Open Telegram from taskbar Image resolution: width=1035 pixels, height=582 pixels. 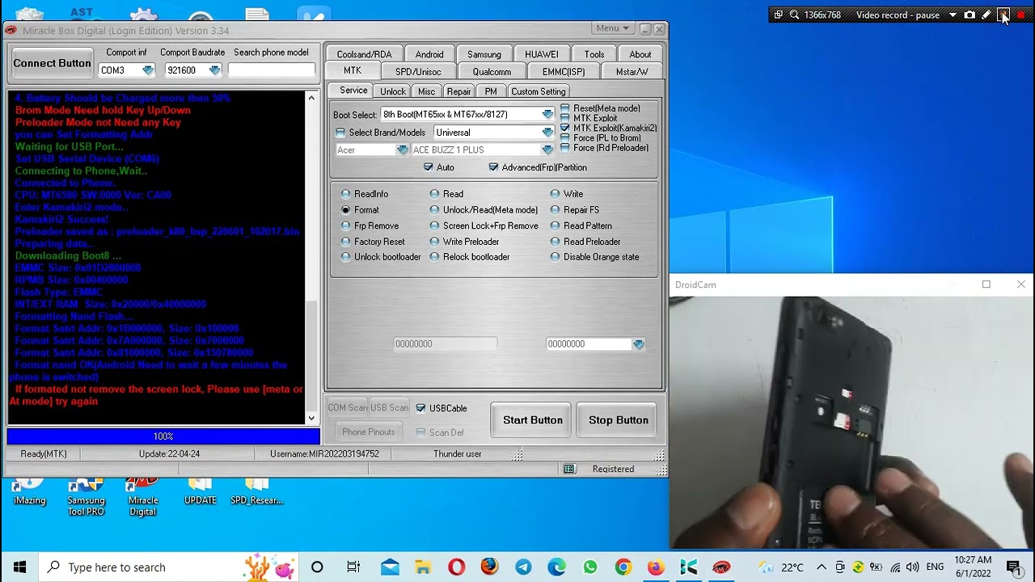tap(523, 567)
